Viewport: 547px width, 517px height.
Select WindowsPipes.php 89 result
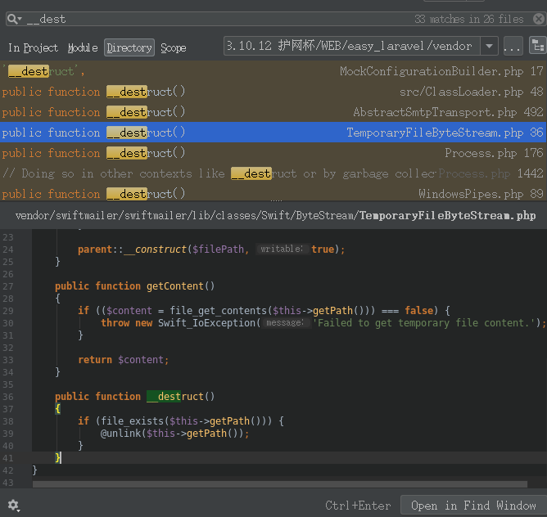(273, 193)
